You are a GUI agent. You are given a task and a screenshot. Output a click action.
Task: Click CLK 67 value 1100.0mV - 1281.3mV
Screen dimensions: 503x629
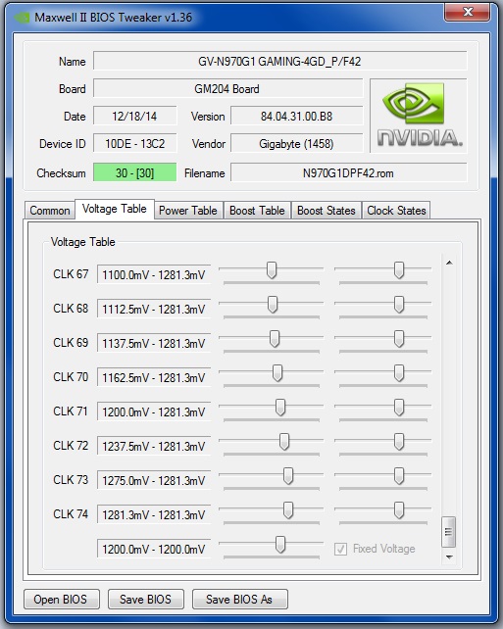point(154,275)
